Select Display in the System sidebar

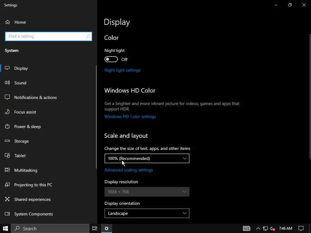point(48,68)
